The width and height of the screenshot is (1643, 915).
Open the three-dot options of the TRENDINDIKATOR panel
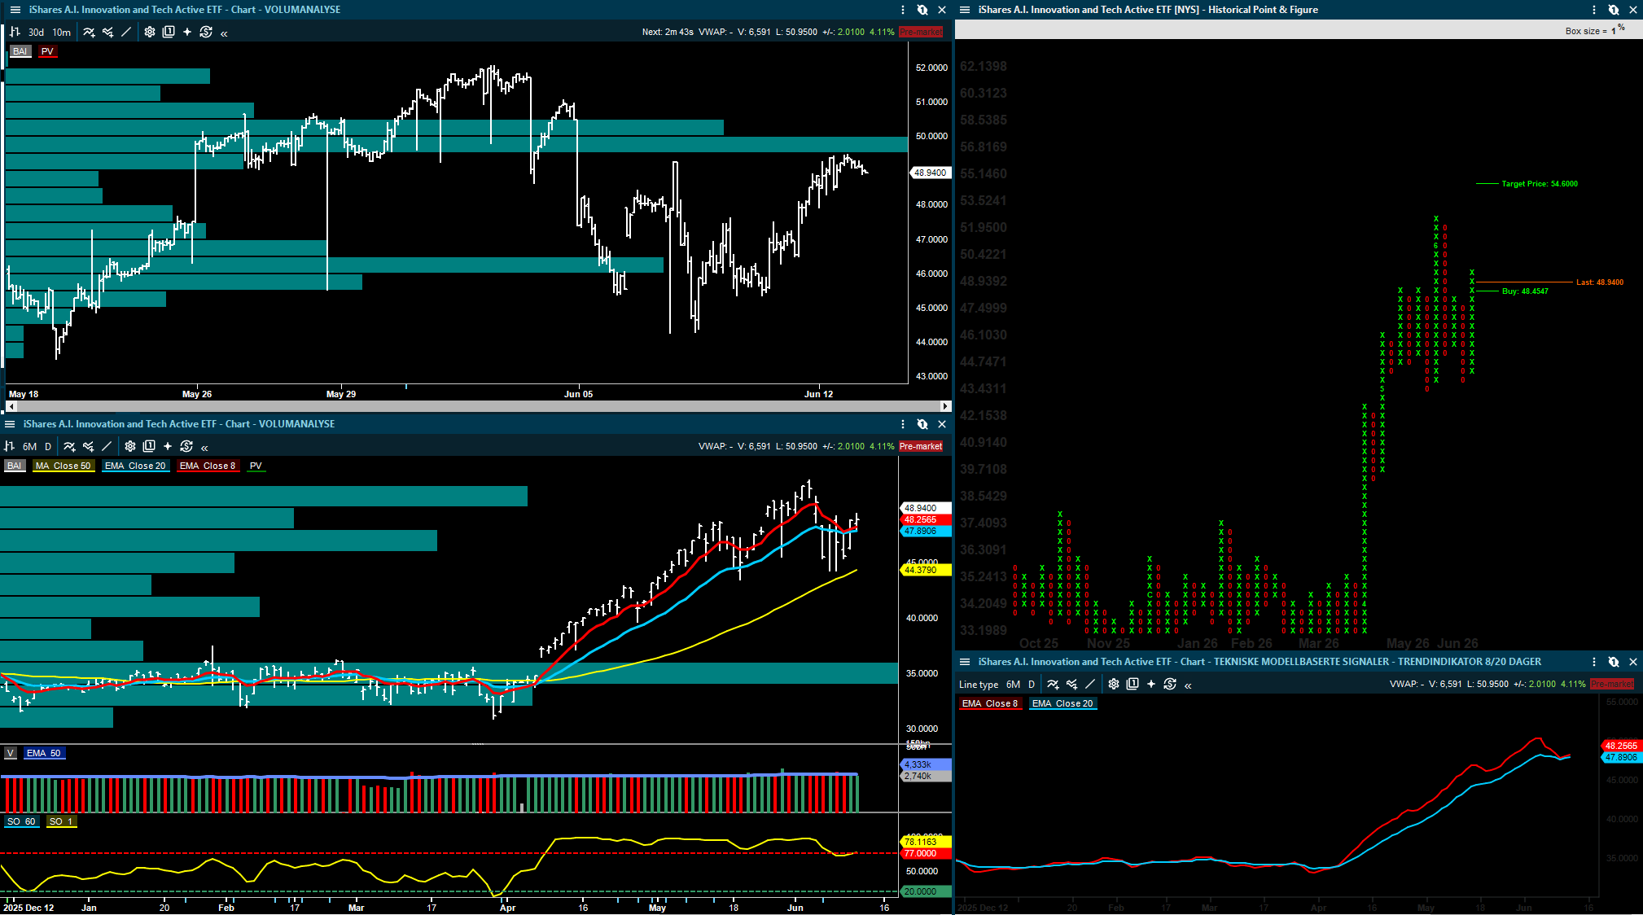(x=1594, y=662)
